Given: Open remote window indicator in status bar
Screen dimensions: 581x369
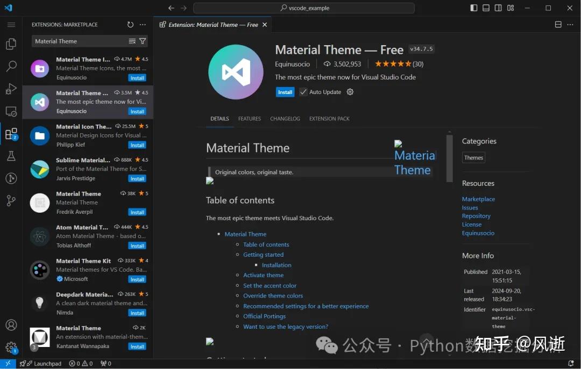Looking at the screenshot, I should (8, 364).
